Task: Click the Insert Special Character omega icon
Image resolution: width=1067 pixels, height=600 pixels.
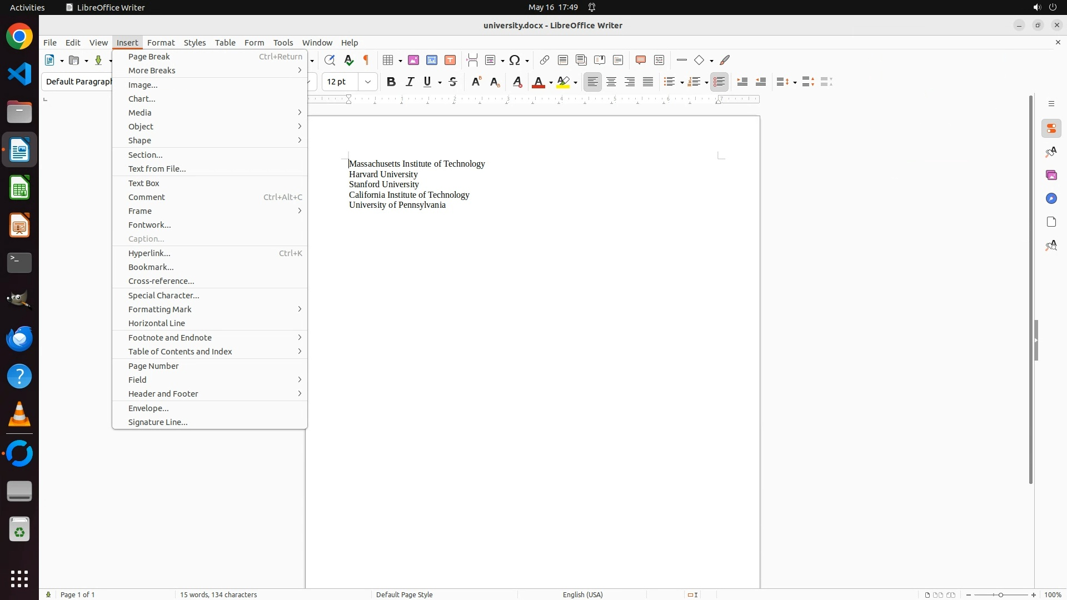Action: click(515, 60)
